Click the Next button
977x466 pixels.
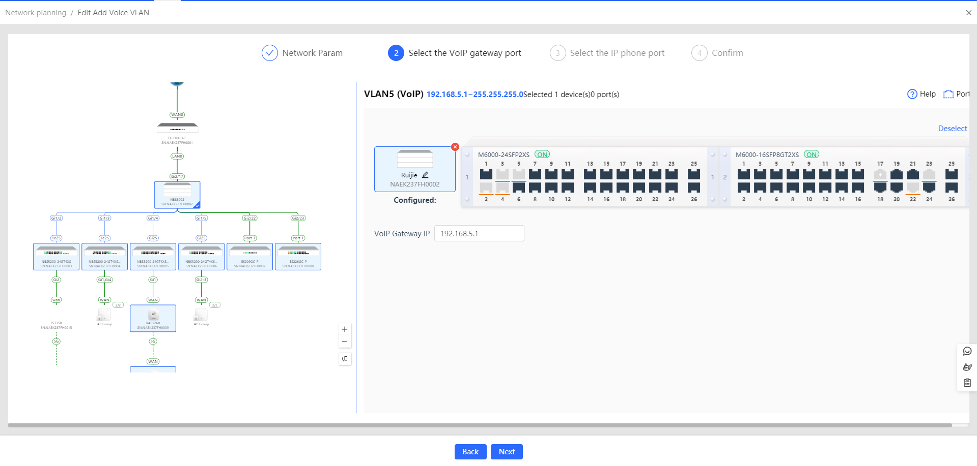[507, 452]
